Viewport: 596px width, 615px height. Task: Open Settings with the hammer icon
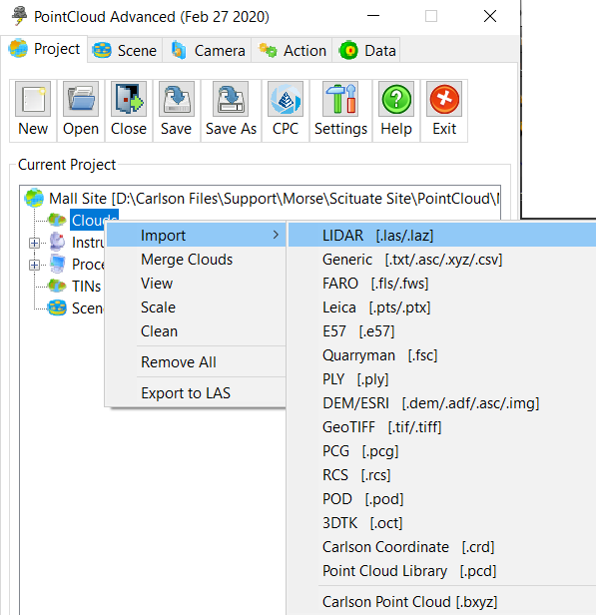coord(340,99)
